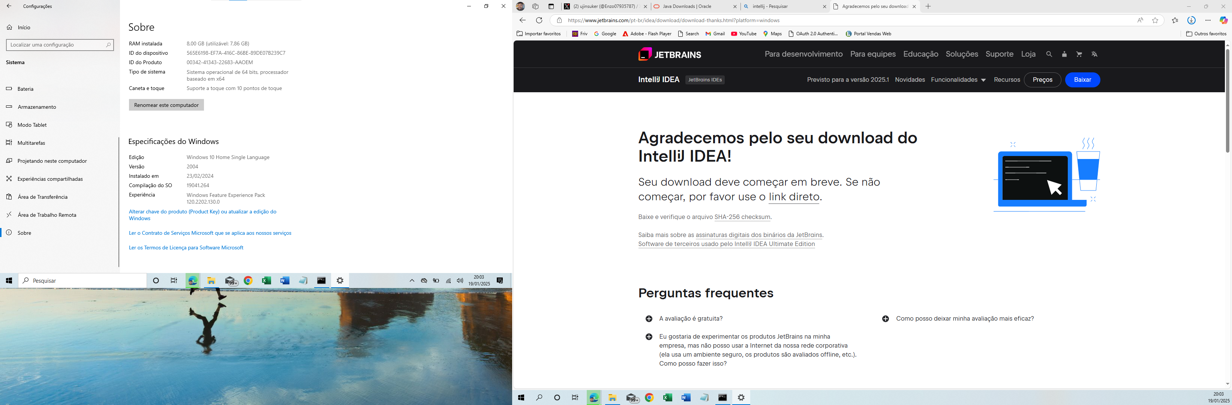Open the SHA-256 checksum link
The image size is (1232, 405).
click(x=742, y=217)
